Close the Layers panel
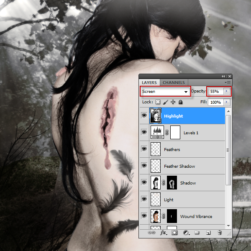The image size is (251, 251). tap(230, 77)
